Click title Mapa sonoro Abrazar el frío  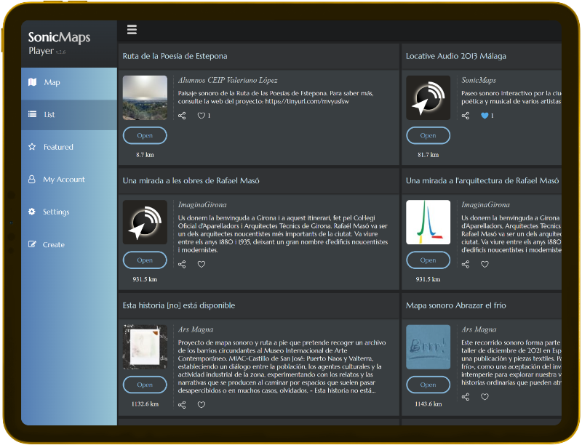tap(456, 305)
